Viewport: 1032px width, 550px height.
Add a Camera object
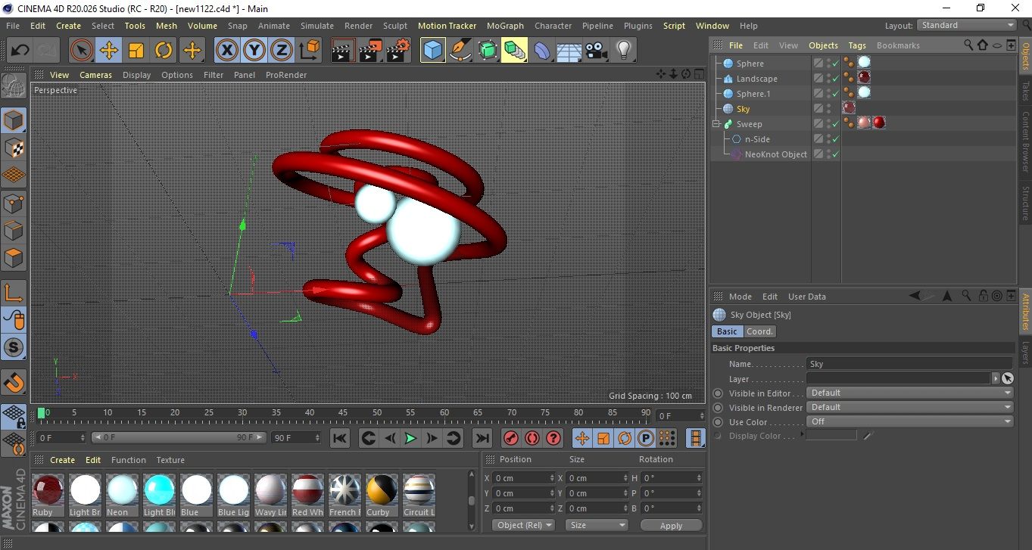[x=597, y=51]
